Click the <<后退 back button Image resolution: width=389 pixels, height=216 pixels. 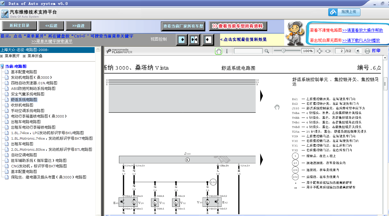click(51, 26)
